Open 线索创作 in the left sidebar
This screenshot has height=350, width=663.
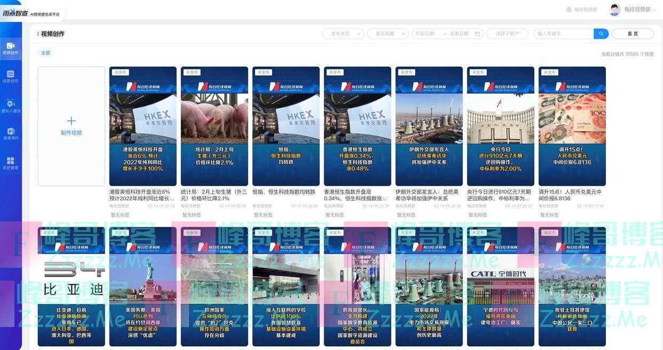pos(10,77)
